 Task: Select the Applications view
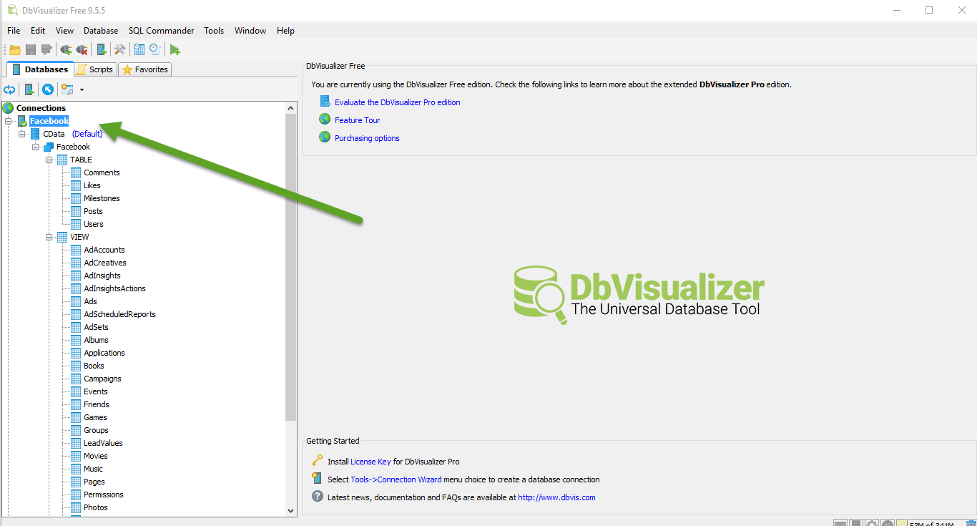click(104, 353)
